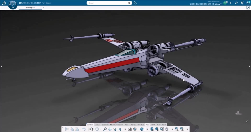
Task: Expand more tools arrow after the nut dropdown
Action: click(173, 129)
